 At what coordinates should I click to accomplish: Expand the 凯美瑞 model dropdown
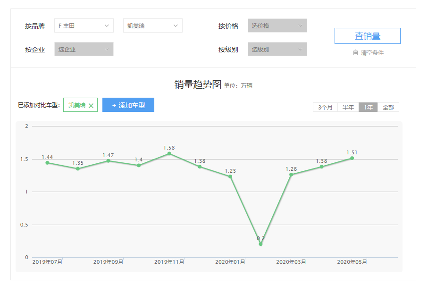[x=152, y=25]
